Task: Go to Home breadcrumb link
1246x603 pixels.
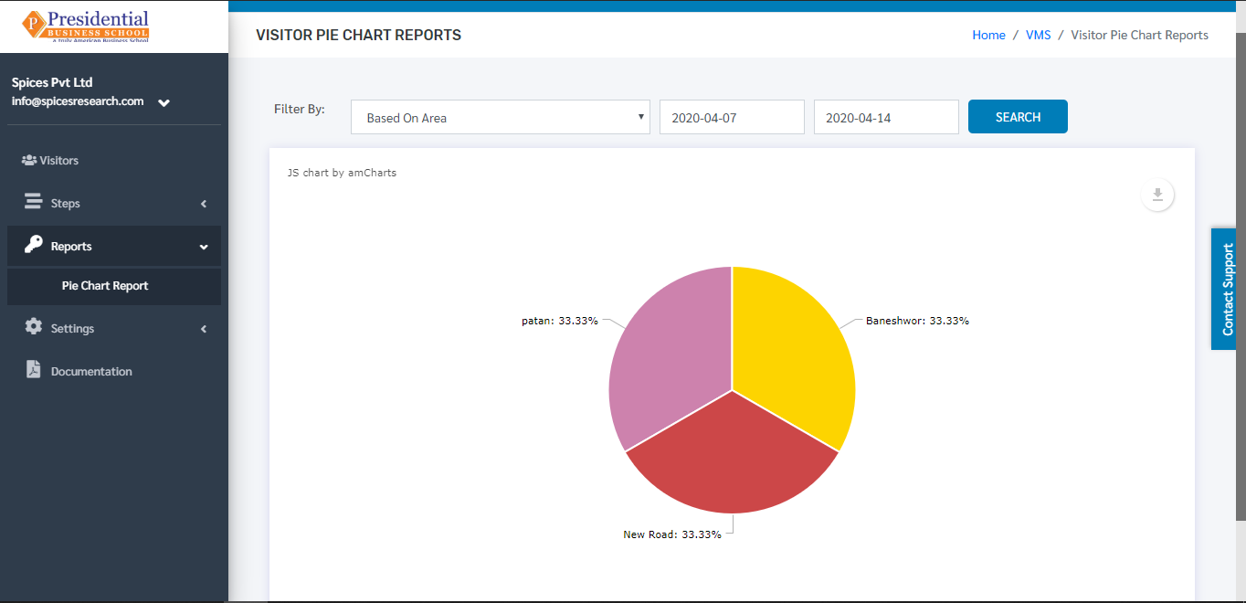Action: point(988,35)
